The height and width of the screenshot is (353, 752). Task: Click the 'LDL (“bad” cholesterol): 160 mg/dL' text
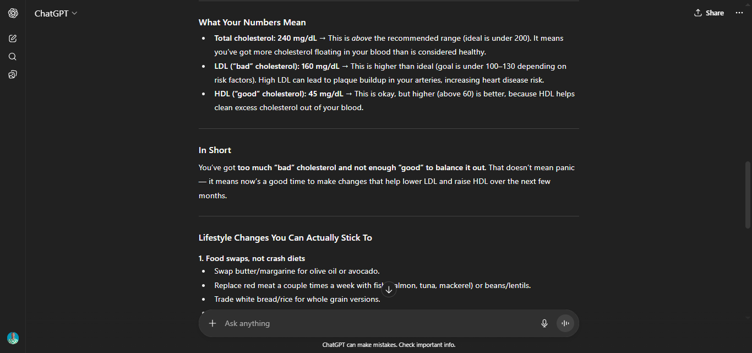click(x=277, y=67)
